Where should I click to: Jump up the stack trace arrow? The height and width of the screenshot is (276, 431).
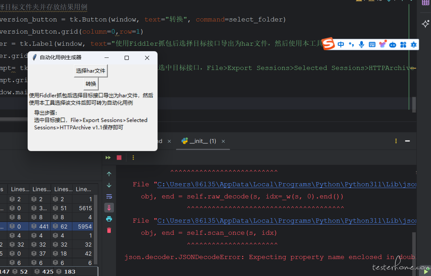(109, 174)
